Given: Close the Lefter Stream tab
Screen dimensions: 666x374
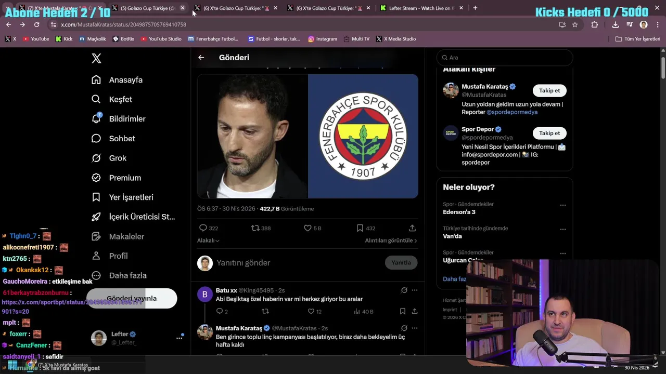Looking at the screenshot, I should point(461,8).
